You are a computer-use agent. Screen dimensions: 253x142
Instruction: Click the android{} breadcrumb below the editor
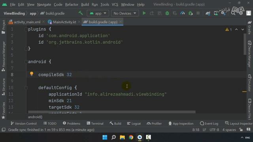coord(35,117)
